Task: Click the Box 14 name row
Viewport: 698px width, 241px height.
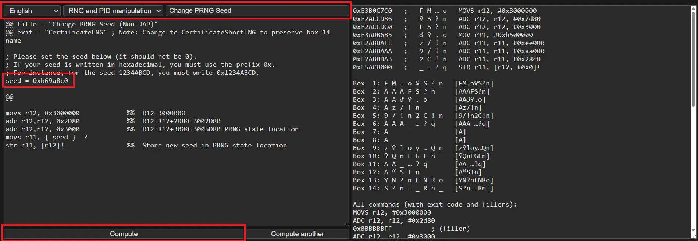Action: [x=423, y=188]
